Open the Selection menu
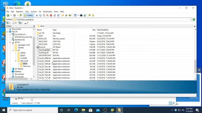The image size is (202, 113). click(20, 12)
